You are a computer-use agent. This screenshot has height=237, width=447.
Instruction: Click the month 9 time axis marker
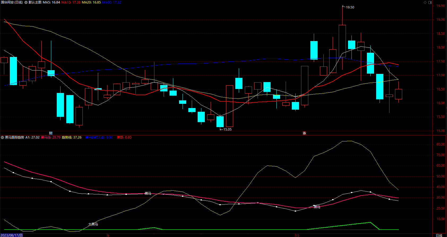(108, 235)
